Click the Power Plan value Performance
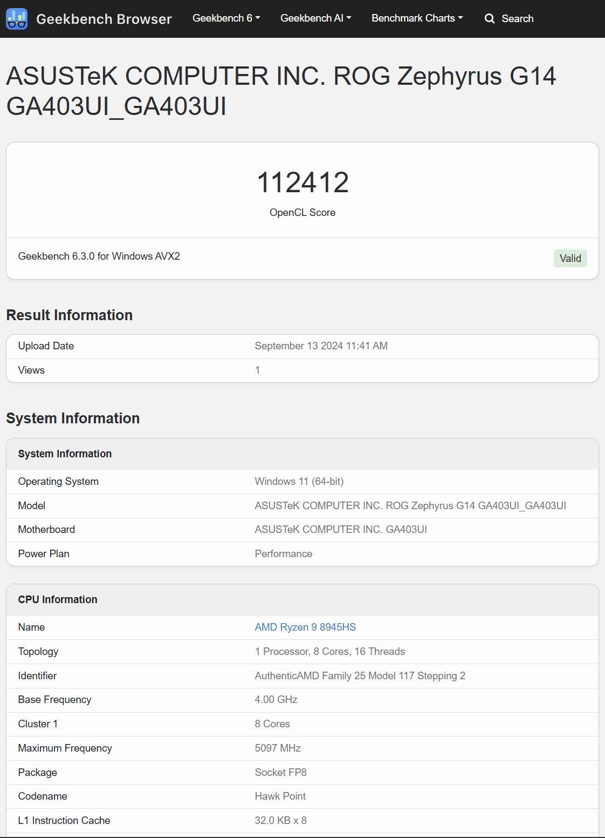Screen dimensions: 605x838 284,554
